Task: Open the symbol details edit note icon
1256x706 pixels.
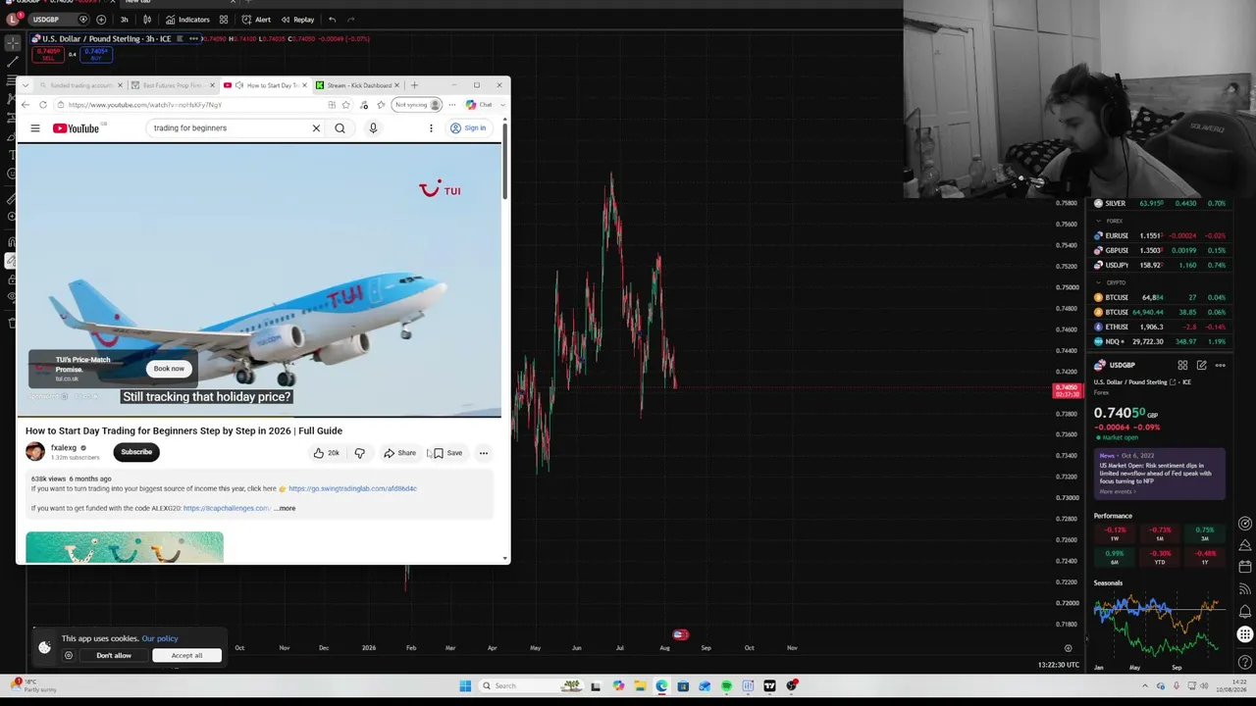Action: point(1201,366)
